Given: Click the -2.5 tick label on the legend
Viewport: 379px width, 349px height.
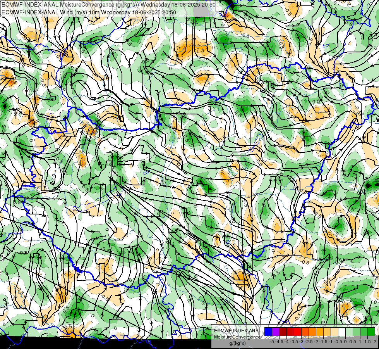Looking at the screenshot, I should point(309,342).
